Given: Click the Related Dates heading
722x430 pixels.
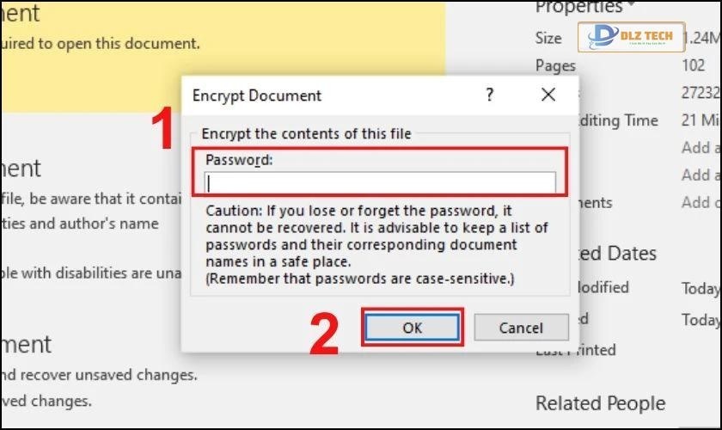Looking at the screenshot, I should (619, 254).
